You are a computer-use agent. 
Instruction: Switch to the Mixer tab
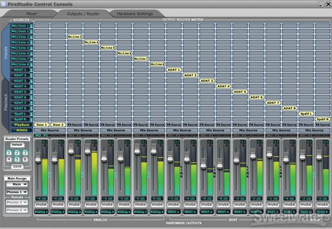point(32,12)
